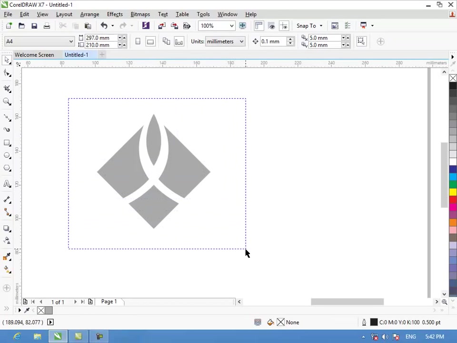Select the Text tool

[7, 184]
